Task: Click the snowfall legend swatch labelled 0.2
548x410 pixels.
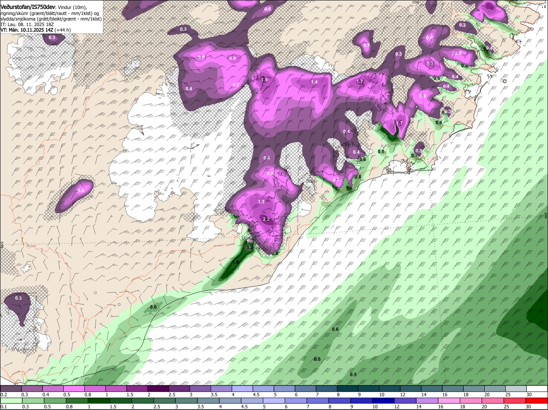Action: pos(11,388)
